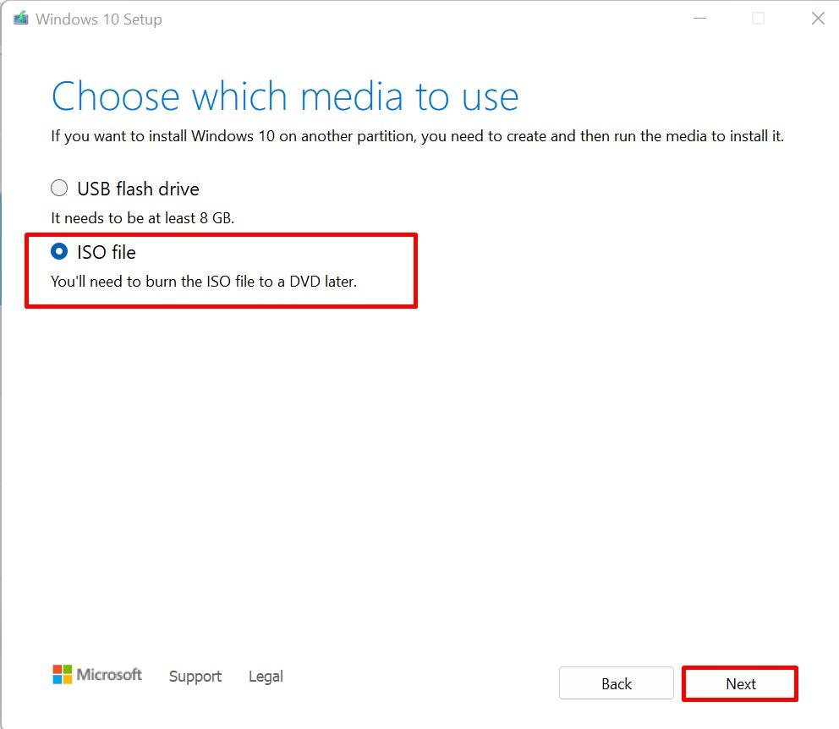Minimize the Windows 10 Setup window
The height and width of the screenshot is (729, 839).
click(699, 19)
